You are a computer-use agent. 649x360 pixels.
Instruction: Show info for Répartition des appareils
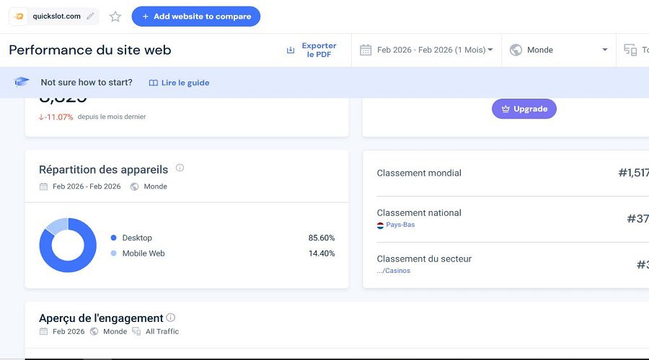(x=180, y=168)
